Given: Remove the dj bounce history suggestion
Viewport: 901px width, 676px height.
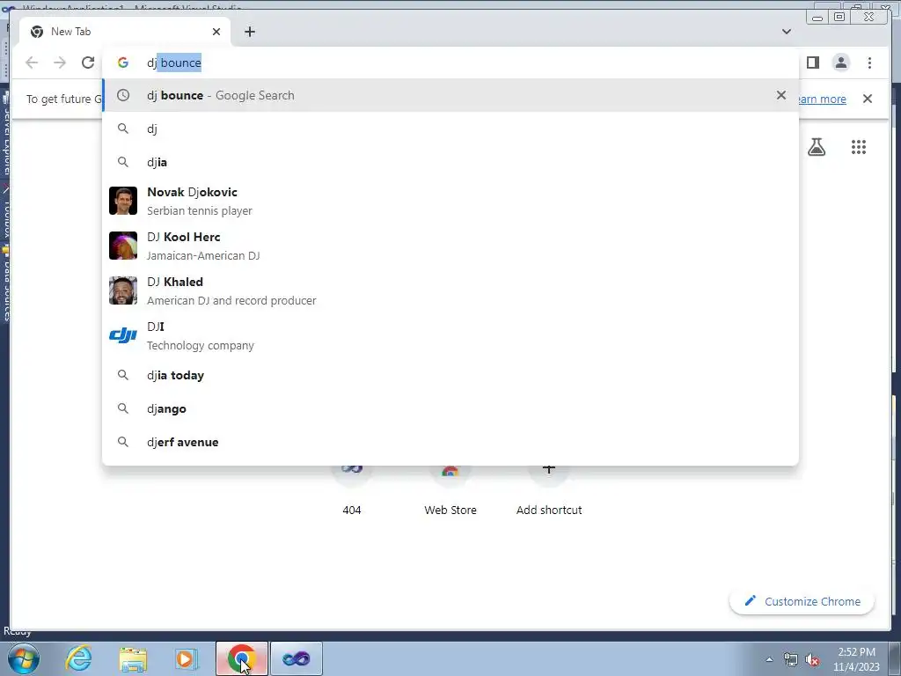Looking at the screenshot, I should (x=781, y=95).
